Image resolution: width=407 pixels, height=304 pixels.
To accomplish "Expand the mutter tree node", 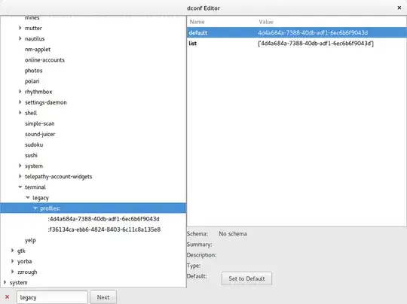I will tap(20, 28).
